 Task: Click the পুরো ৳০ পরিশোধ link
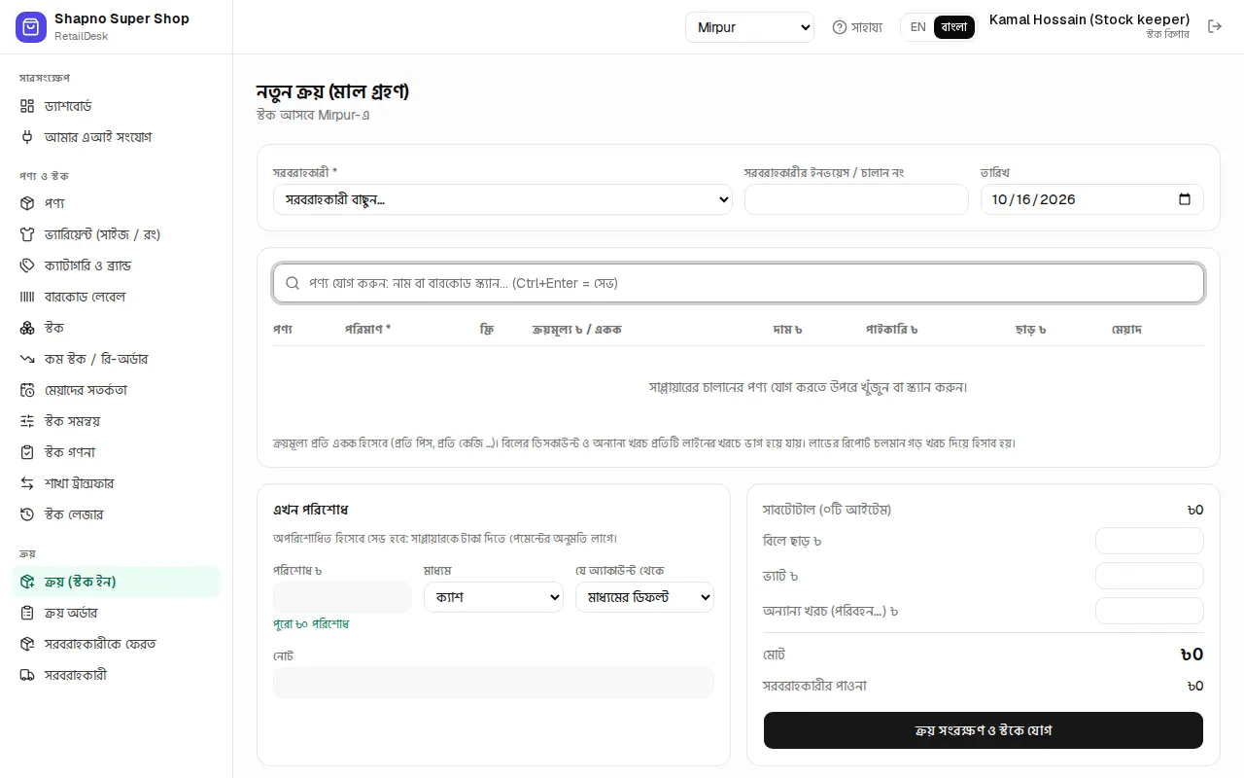pyautogui.click(x=311, y=623)
